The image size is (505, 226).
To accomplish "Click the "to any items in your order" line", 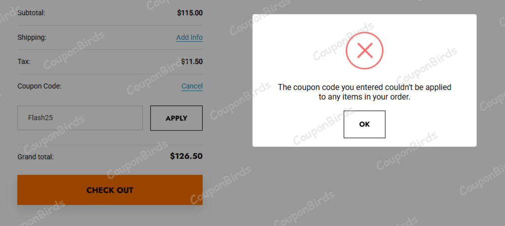I will (x=364, y=97).
